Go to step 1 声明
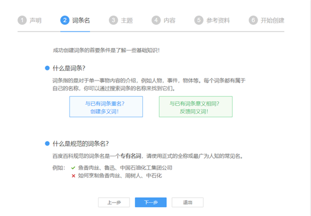The height and width of the screenshot is (216, 311). tap(30, 20)
